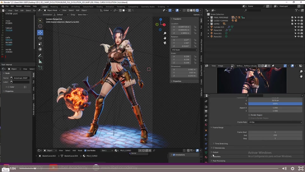Activate the Rotate tool

pyautogui.click(x=40, y=38)
